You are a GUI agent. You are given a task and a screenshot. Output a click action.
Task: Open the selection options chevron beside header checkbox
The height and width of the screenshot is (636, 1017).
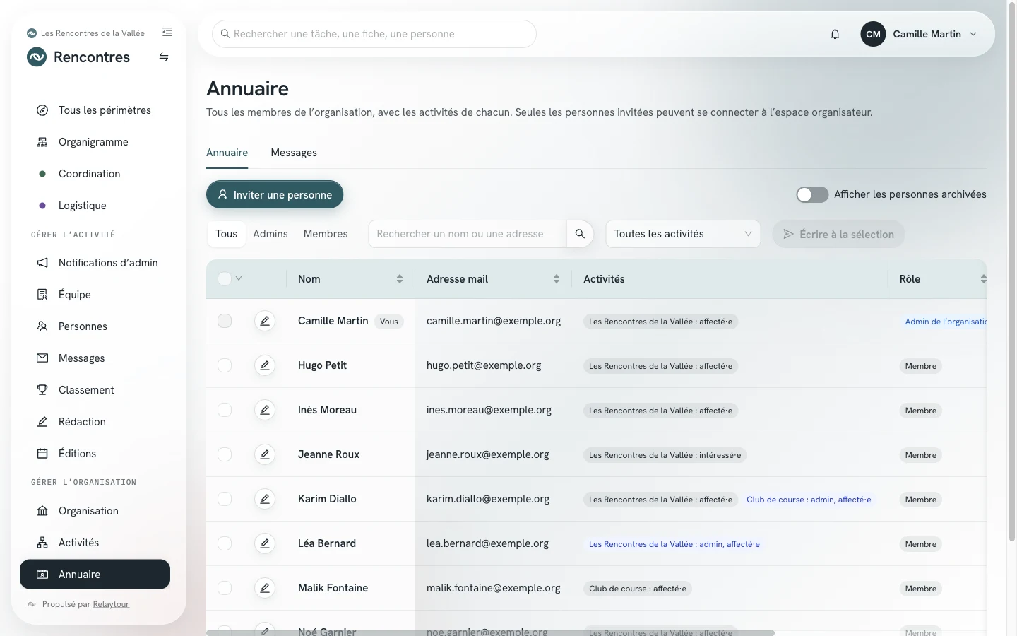tap(239, 278)
